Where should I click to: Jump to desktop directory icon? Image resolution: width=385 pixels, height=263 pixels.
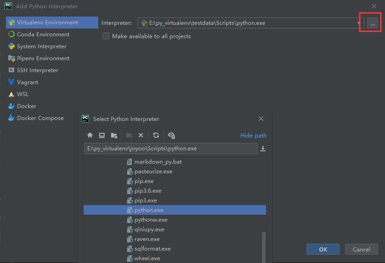102,135
